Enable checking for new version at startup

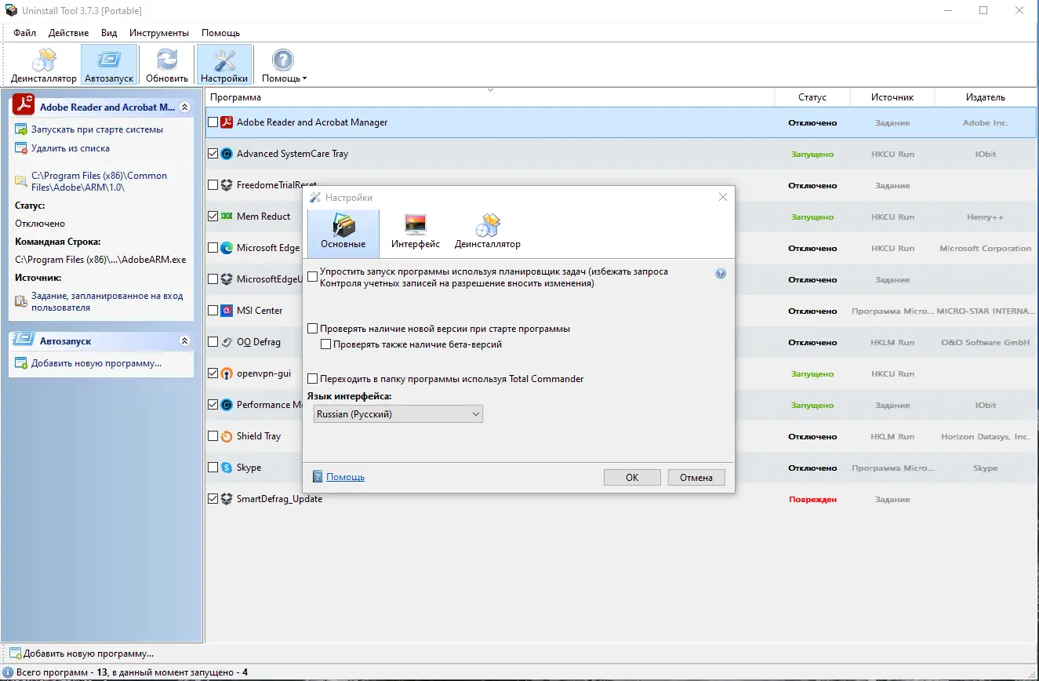[311, 328]
